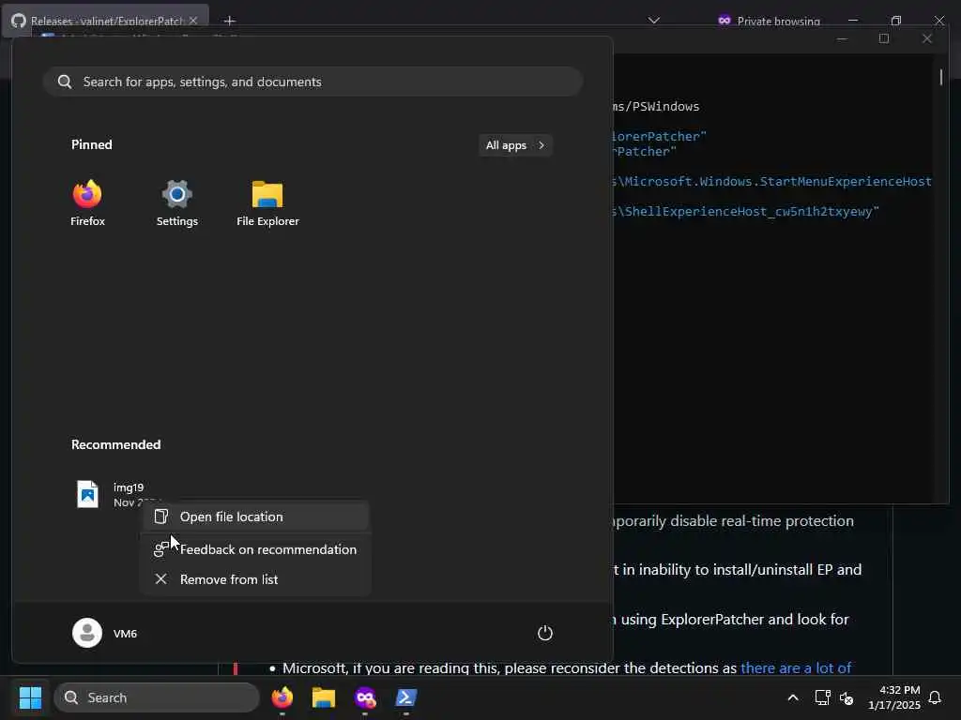The width and height of the screenshot is (961, 720).
Task: Close the PowerShell window
Action: tap(926, 38)
